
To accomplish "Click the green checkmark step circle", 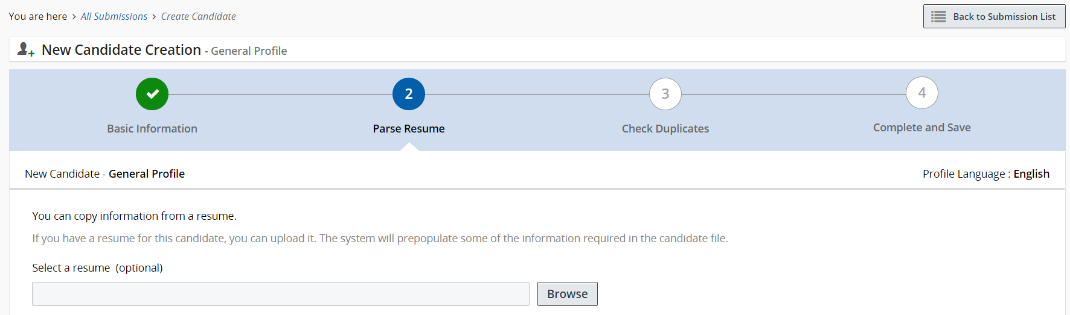I will point(152,94).
